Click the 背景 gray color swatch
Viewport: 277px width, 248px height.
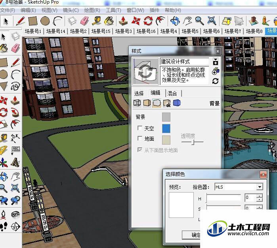166,117
